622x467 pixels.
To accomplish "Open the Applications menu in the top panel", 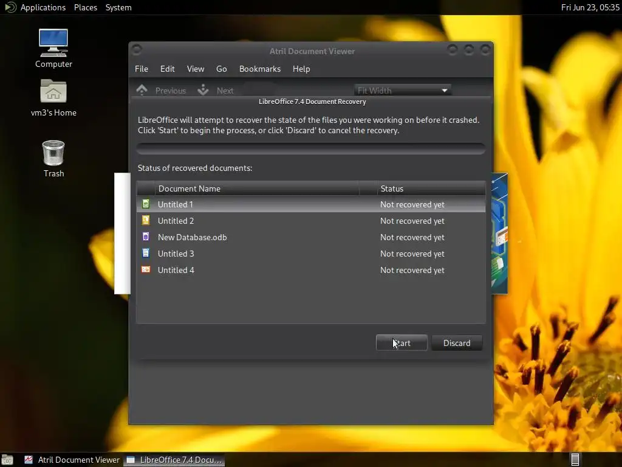I will click(x=43, y=7).
